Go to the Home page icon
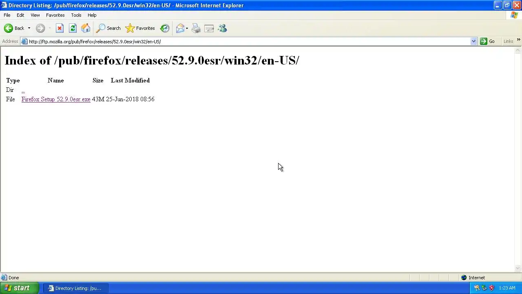Image resolution: width=522 pixels, height=294 pixels. coord(86,28)
